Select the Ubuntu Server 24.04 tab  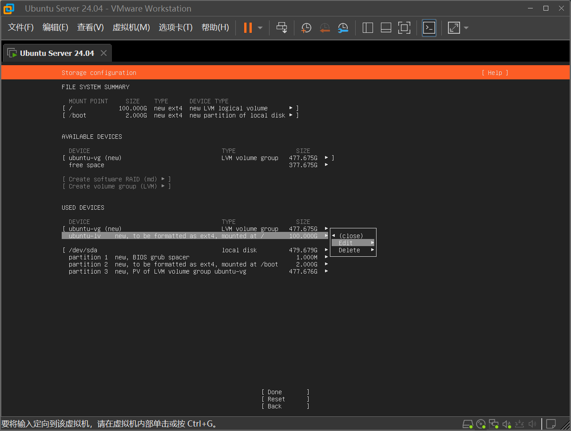(57, 53)
